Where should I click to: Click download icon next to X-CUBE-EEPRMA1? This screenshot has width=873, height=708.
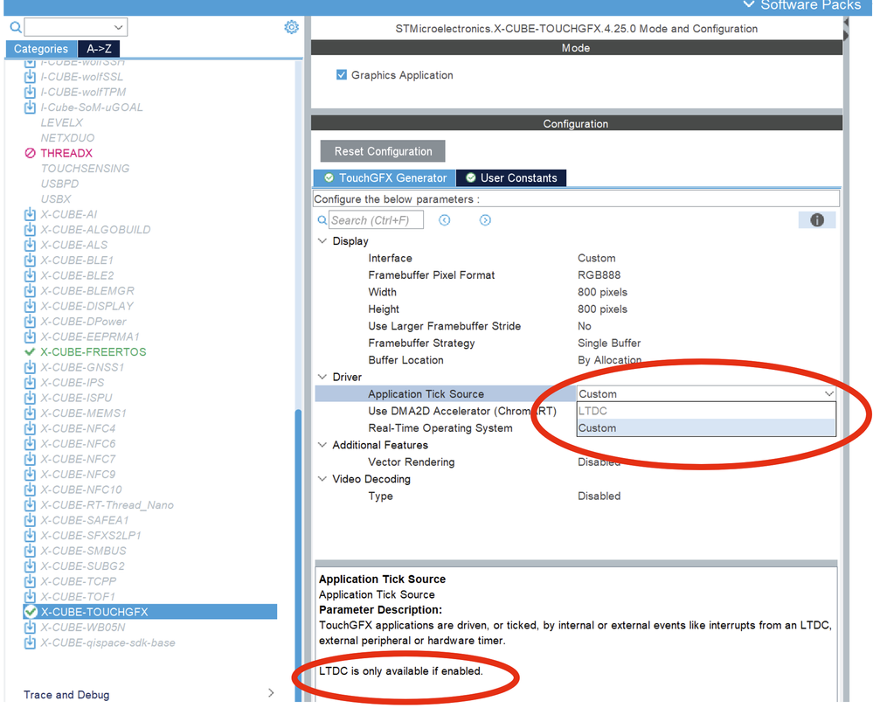coord(30,337)
